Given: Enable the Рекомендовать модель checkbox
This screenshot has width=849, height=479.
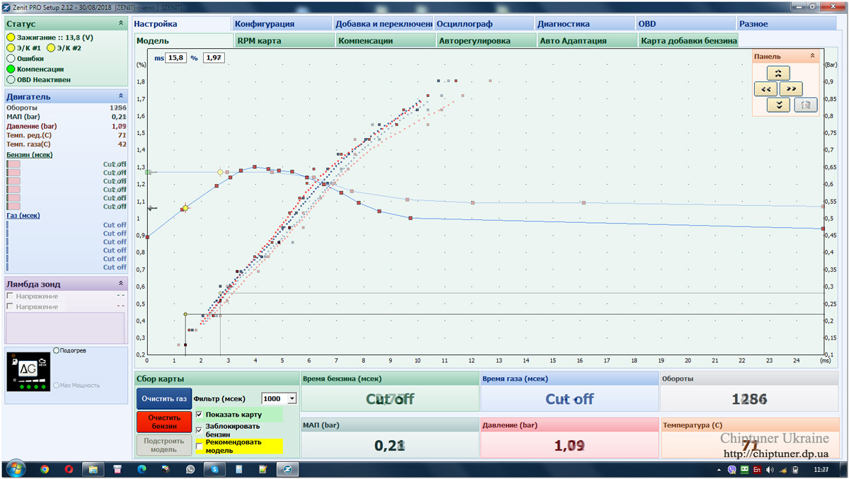Looking at the screenshot, I should click(x=199, y=446).
